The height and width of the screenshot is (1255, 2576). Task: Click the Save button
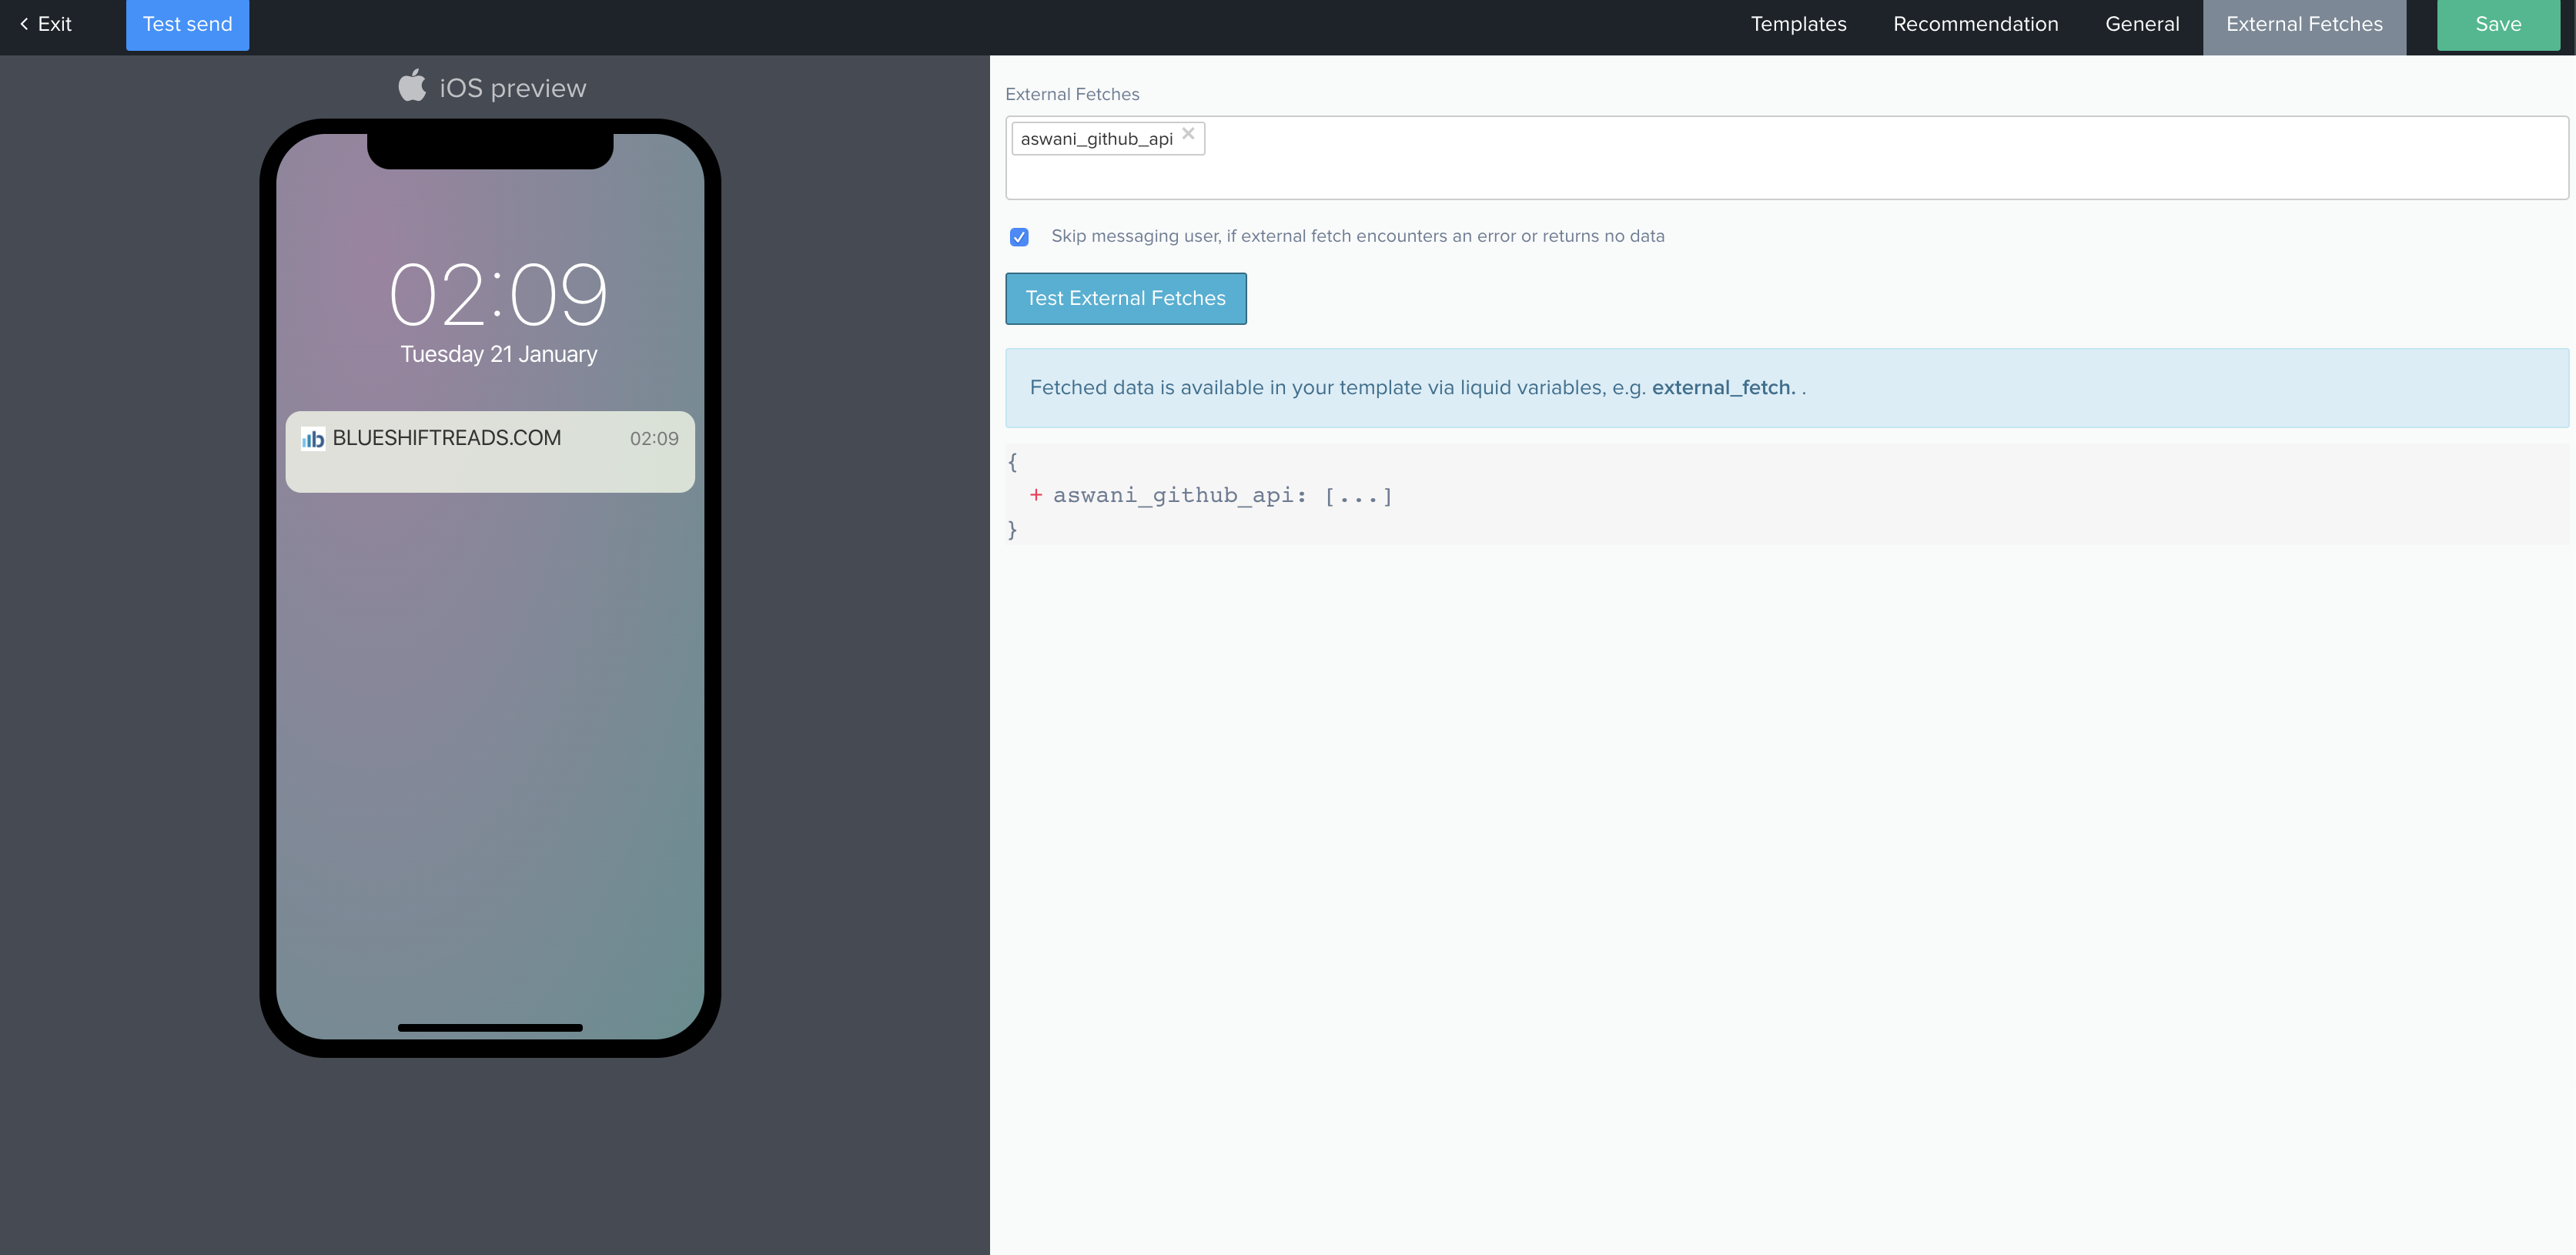click(x=2497, y=24)
